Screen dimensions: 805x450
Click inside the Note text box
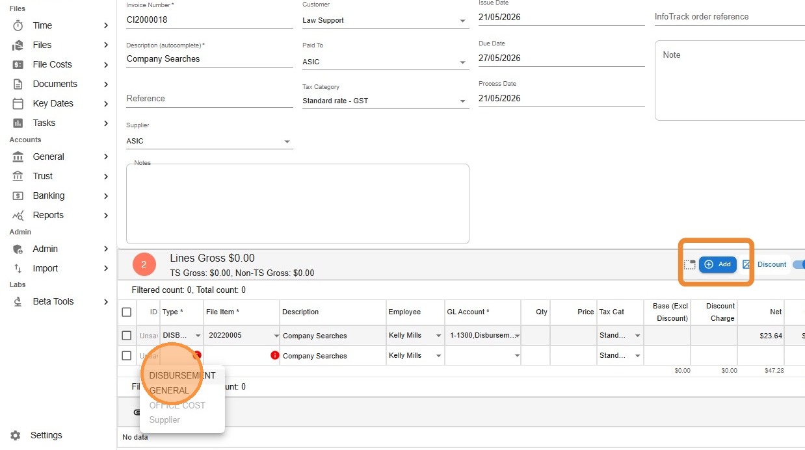pos(730,81)
